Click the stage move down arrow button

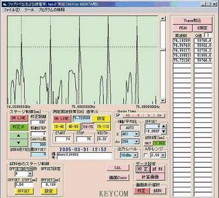[x=19, y=143]
